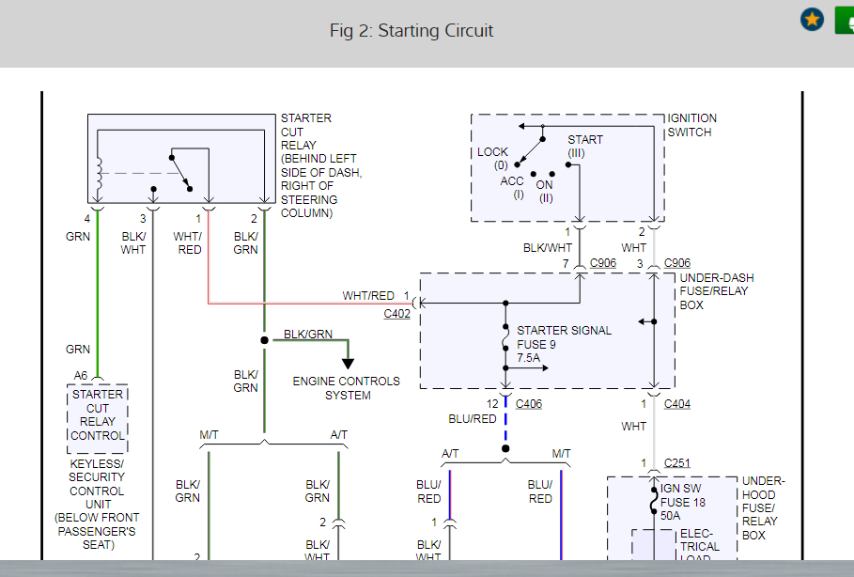Open the C406 connector link
This screenshot has width=854, height=577.
[x=529, y=404]
